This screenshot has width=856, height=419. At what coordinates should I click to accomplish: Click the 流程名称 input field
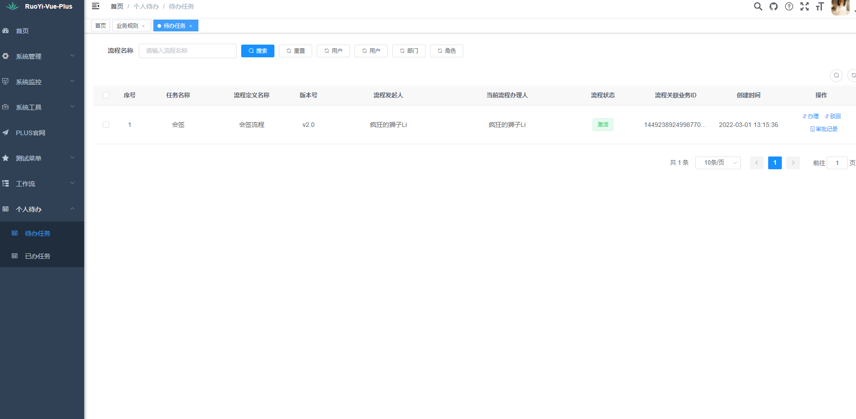point(187,51)
